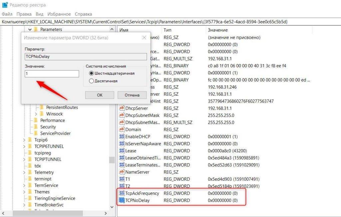Click the tree pane horizontal scrollbar thumb
Viewport: 341px width, 217px height.
pyautogui.click(x=48, y=213)
